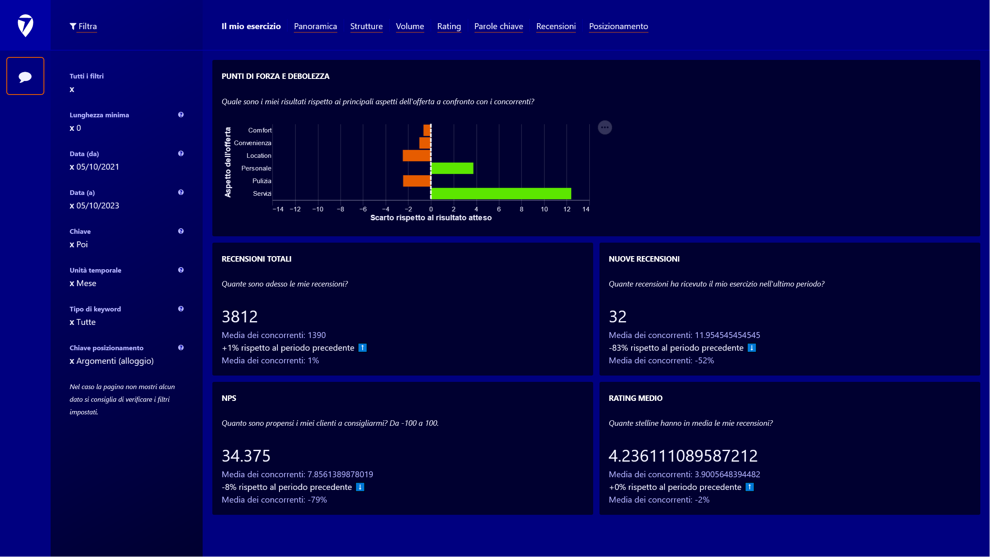Viewport: 990px width, 557px height.
Task: Open the chat bubble sidebar icon
Action: (x=25, y=76)
